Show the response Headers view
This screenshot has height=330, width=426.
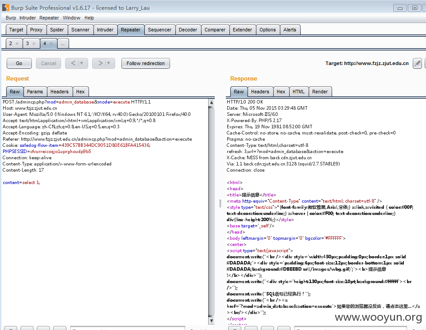(260, 92)
